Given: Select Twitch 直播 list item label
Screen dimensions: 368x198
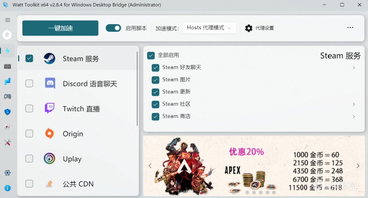Looking at the screenshot, I should 81,109.
